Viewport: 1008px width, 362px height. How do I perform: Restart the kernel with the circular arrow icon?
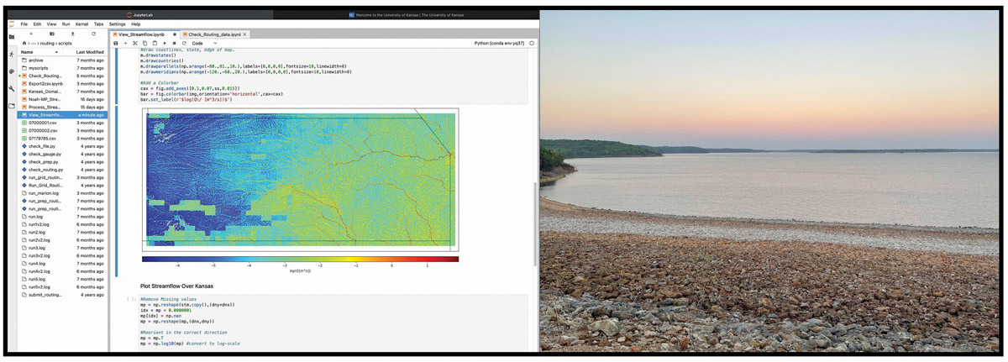tap(183, 43)
